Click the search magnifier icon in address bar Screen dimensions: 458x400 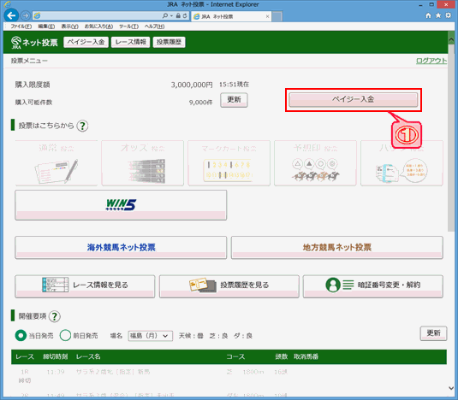pyautogui.click(x=165, y=15)
